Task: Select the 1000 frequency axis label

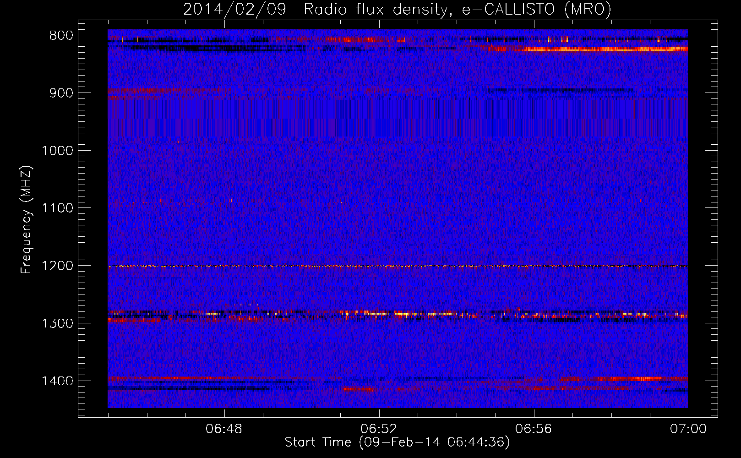Action: (x=57, y=151)
